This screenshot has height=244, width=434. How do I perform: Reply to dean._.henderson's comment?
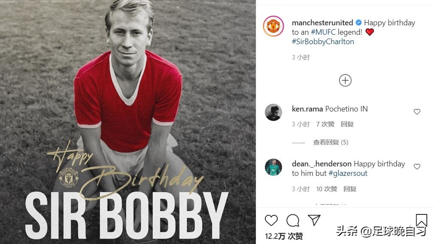tap(350, 189)
